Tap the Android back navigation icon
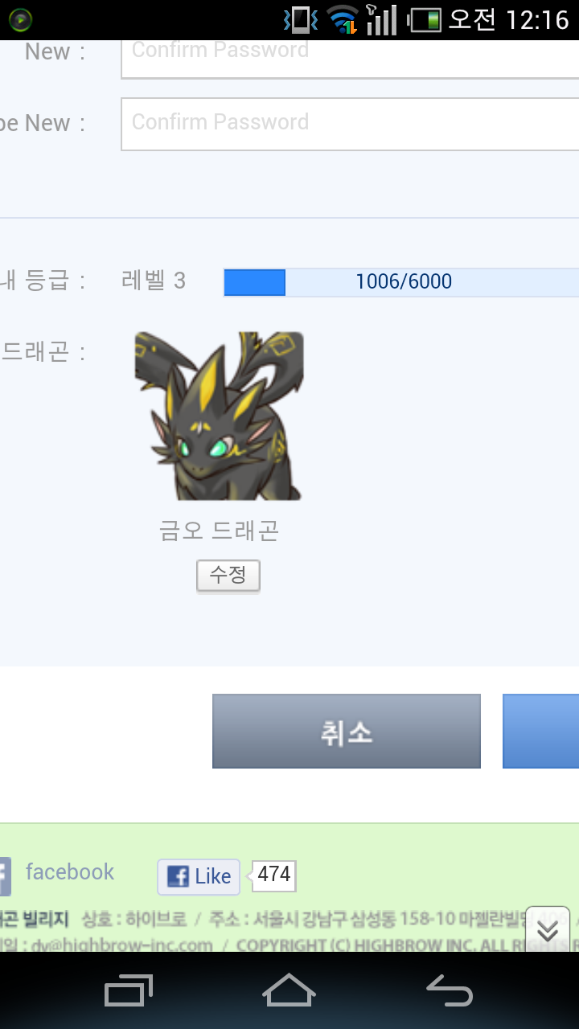579x1029 pixels. [x=450, y=990]
